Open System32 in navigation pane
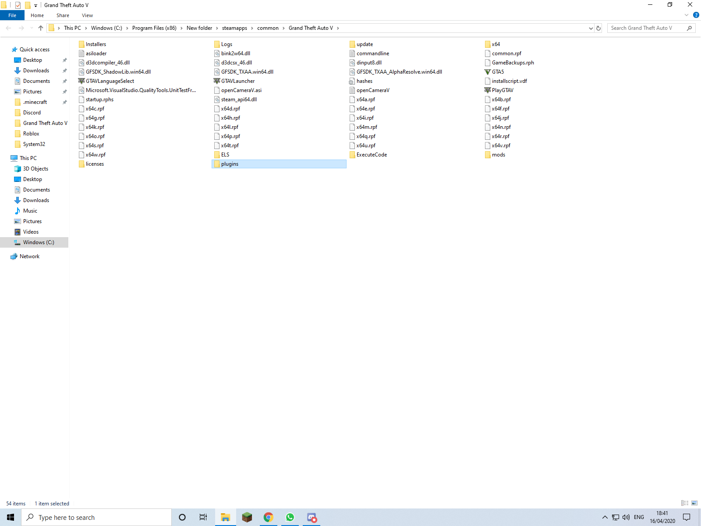 34,144
